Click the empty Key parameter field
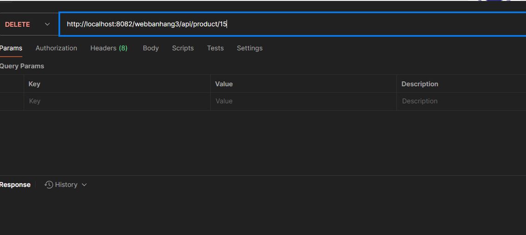Image resolution: width=526 pixels, height=235 pixels. (116, 101)
